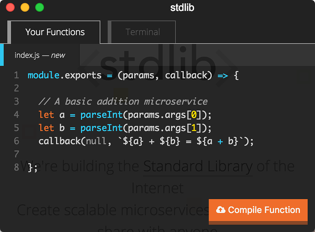Maximize the window using green button

[x=39, y=7]
